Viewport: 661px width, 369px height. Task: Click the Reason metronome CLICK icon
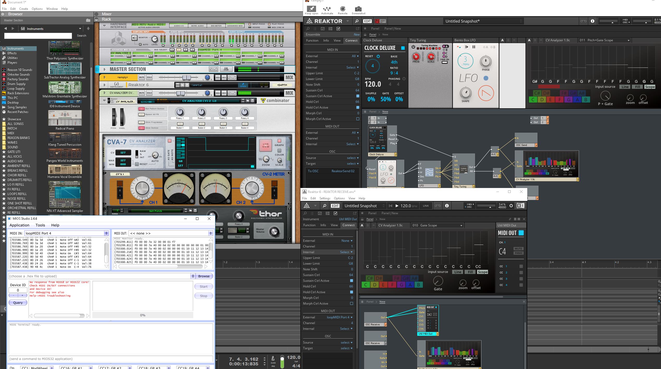(x=273, y=359)
